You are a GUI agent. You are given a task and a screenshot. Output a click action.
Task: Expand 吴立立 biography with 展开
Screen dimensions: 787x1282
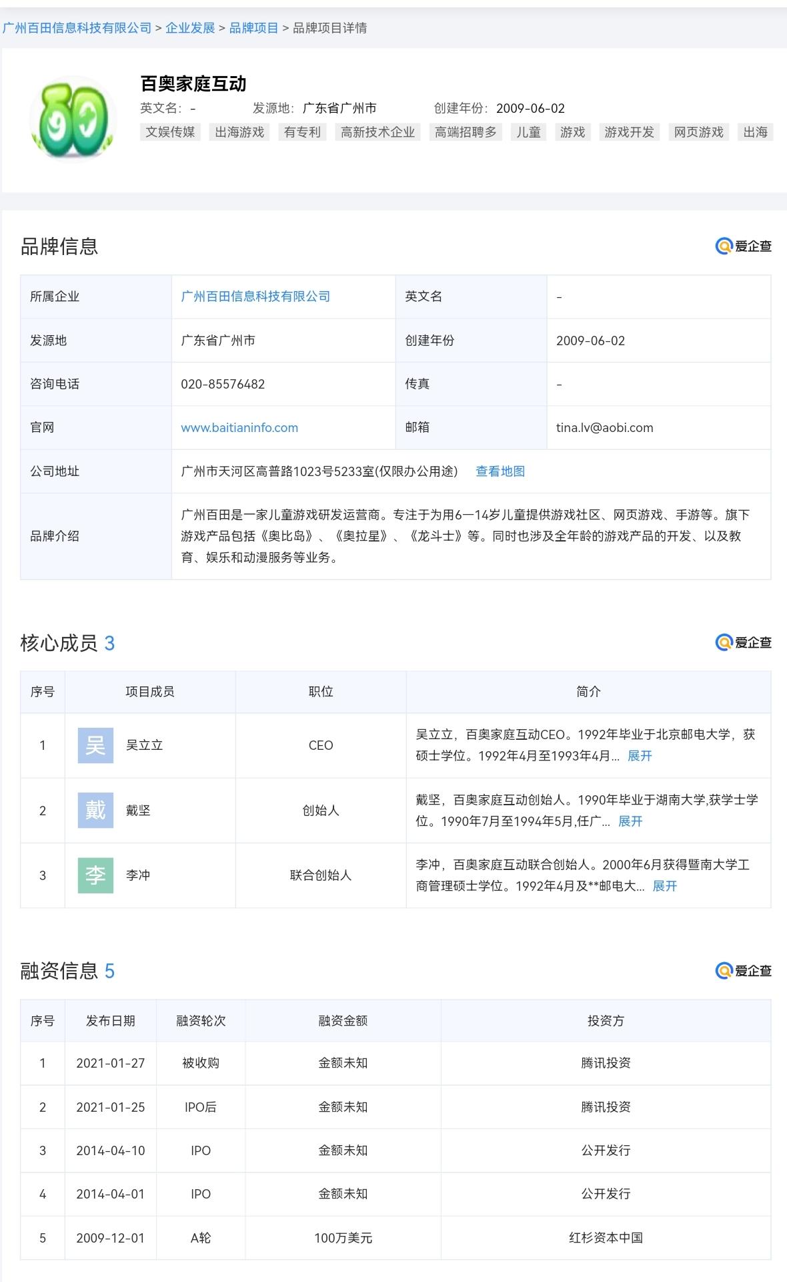point(640,756)
